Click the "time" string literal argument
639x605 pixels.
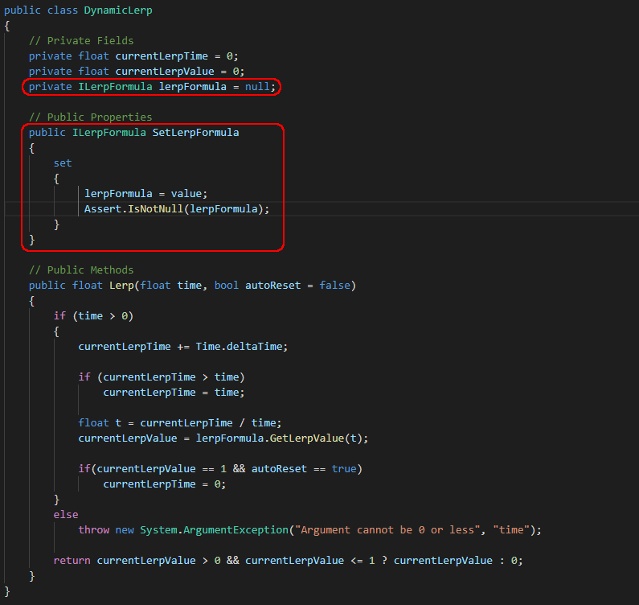pos(511,530)
